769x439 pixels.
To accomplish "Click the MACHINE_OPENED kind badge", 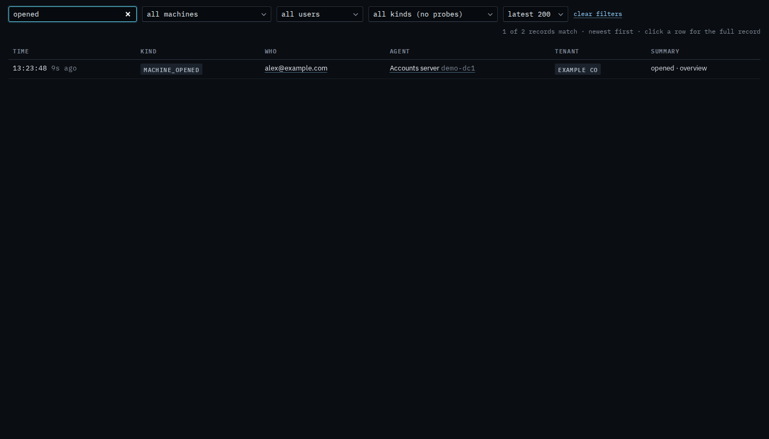I will 171,69.
